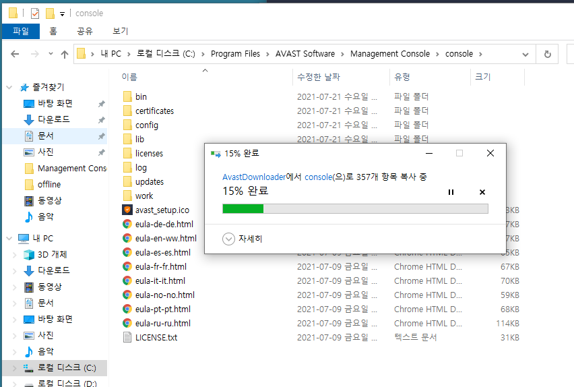
Task: Go up one folder level arrow
Action: coord(65,54)
